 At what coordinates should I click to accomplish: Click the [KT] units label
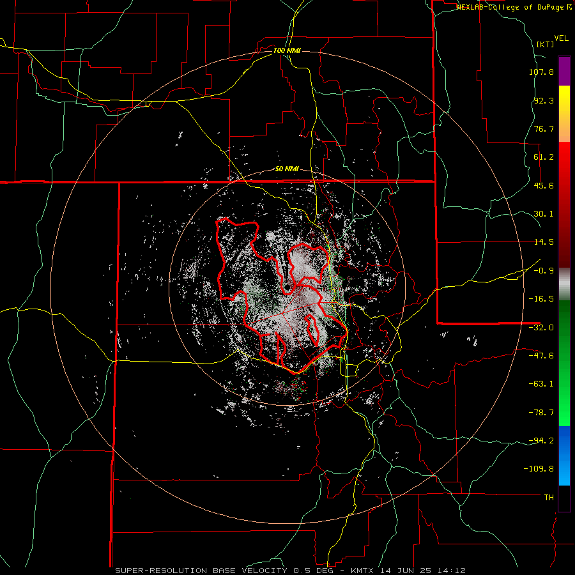pos(545,44)
